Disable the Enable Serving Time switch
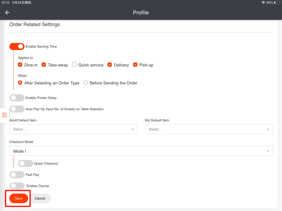 pyautogui.click(x=17, y=46)
